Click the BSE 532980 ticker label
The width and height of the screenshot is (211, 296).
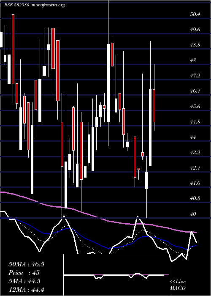[16, 5]
